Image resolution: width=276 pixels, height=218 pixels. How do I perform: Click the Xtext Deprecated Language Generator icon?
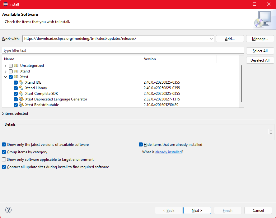[21, 99]
